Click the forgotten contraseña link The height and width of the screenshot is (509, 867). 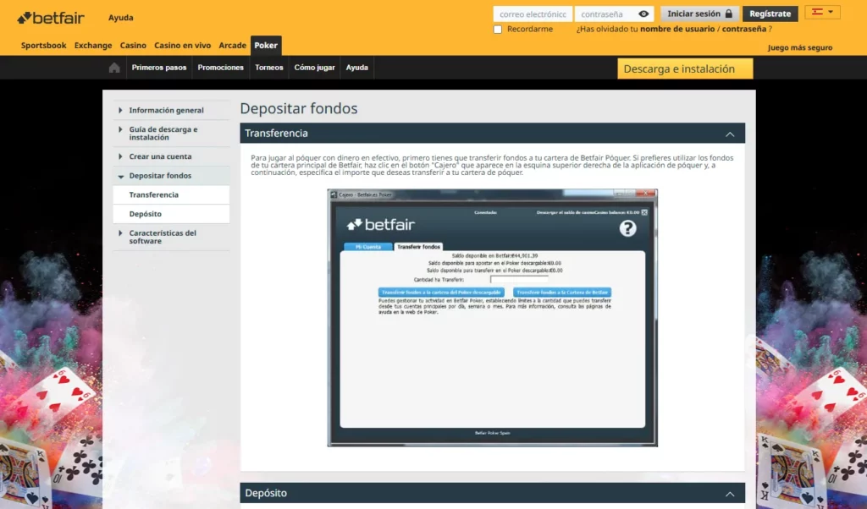[x=743, y=29]
